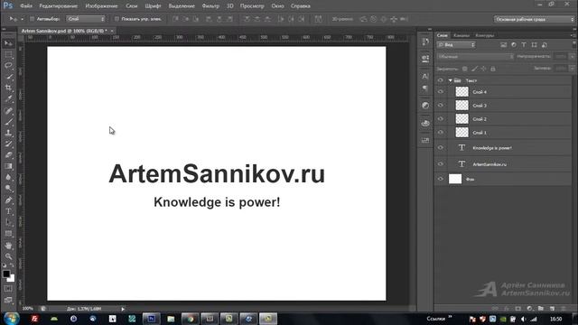Select the Zoom tool in toolbox
This screenshot has height=325, width=578.
pos(8,256)
